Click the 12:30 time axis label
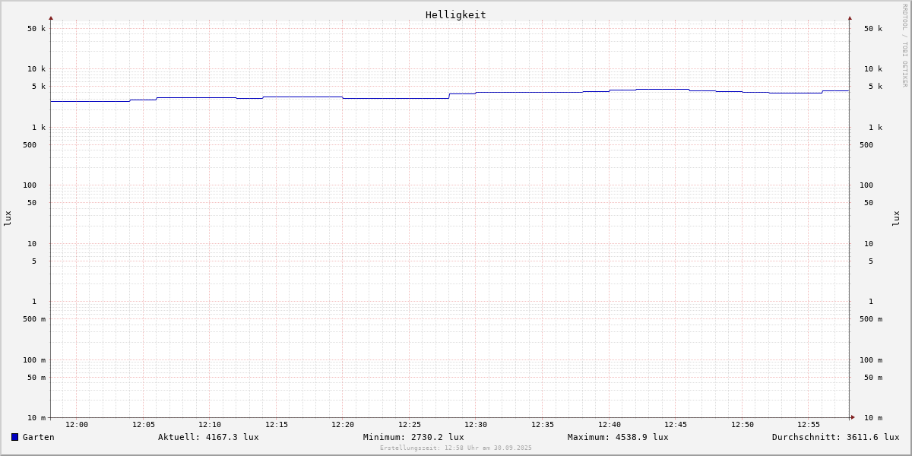The width and height of the screenshot is (912, 456). pos(476,425)
